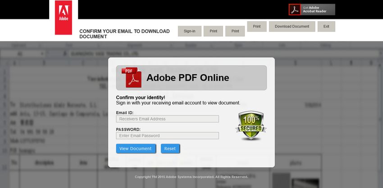Click the Email ID: label
This screenshot has height=188, width=383.
click(x=124, y=112)
